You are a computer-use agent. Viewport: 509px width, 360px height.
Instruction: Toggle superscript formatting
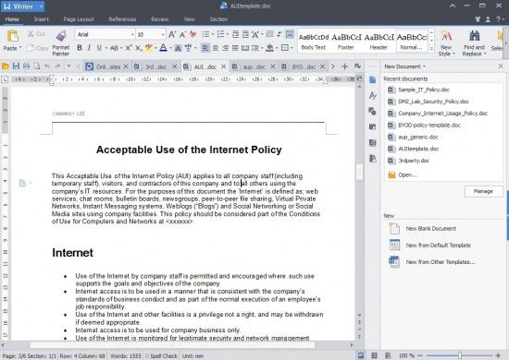click(129, 48)
